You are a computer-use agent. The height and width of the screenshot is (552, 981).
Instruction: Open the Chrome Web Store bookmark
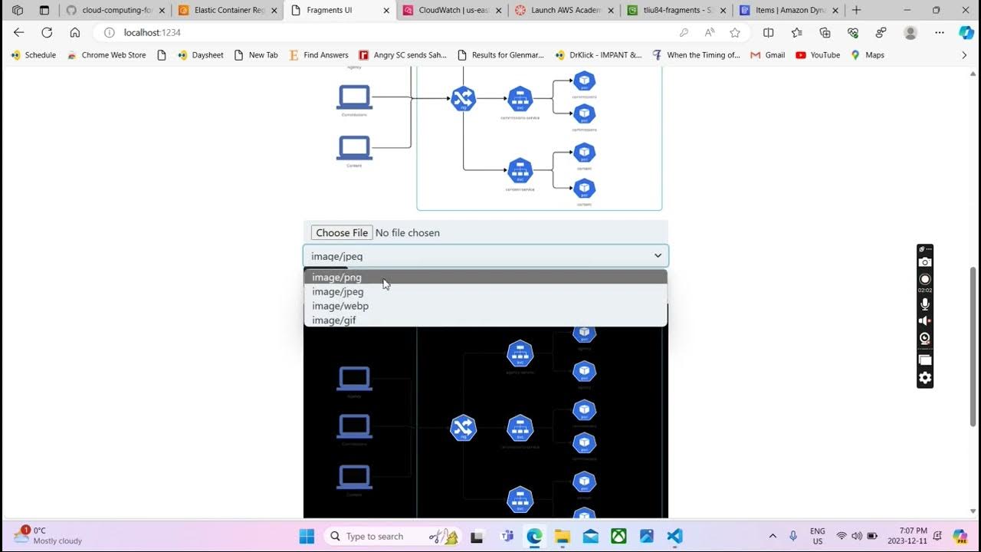(107, 55)
